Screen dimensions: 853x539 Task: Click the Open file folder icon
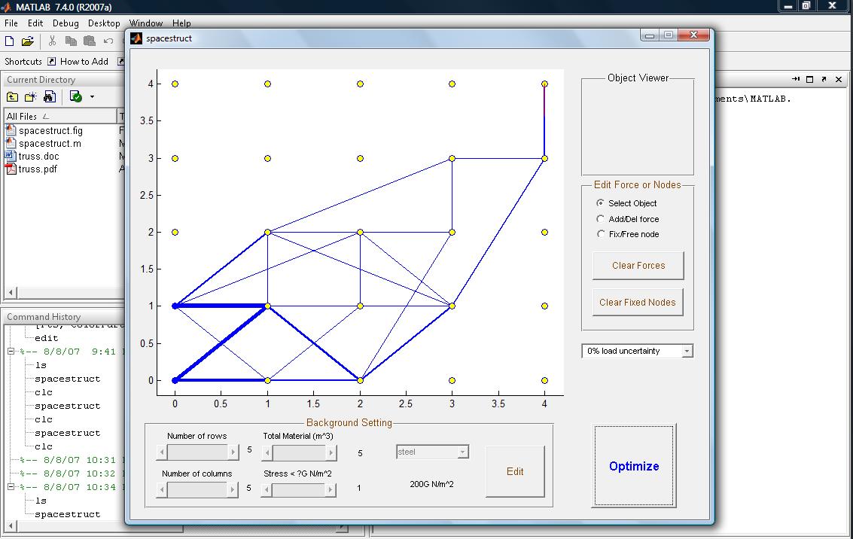(29, 41)
